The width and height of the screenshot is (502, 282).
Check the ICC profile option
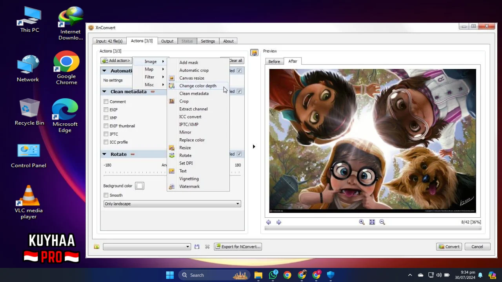point(106,142)
